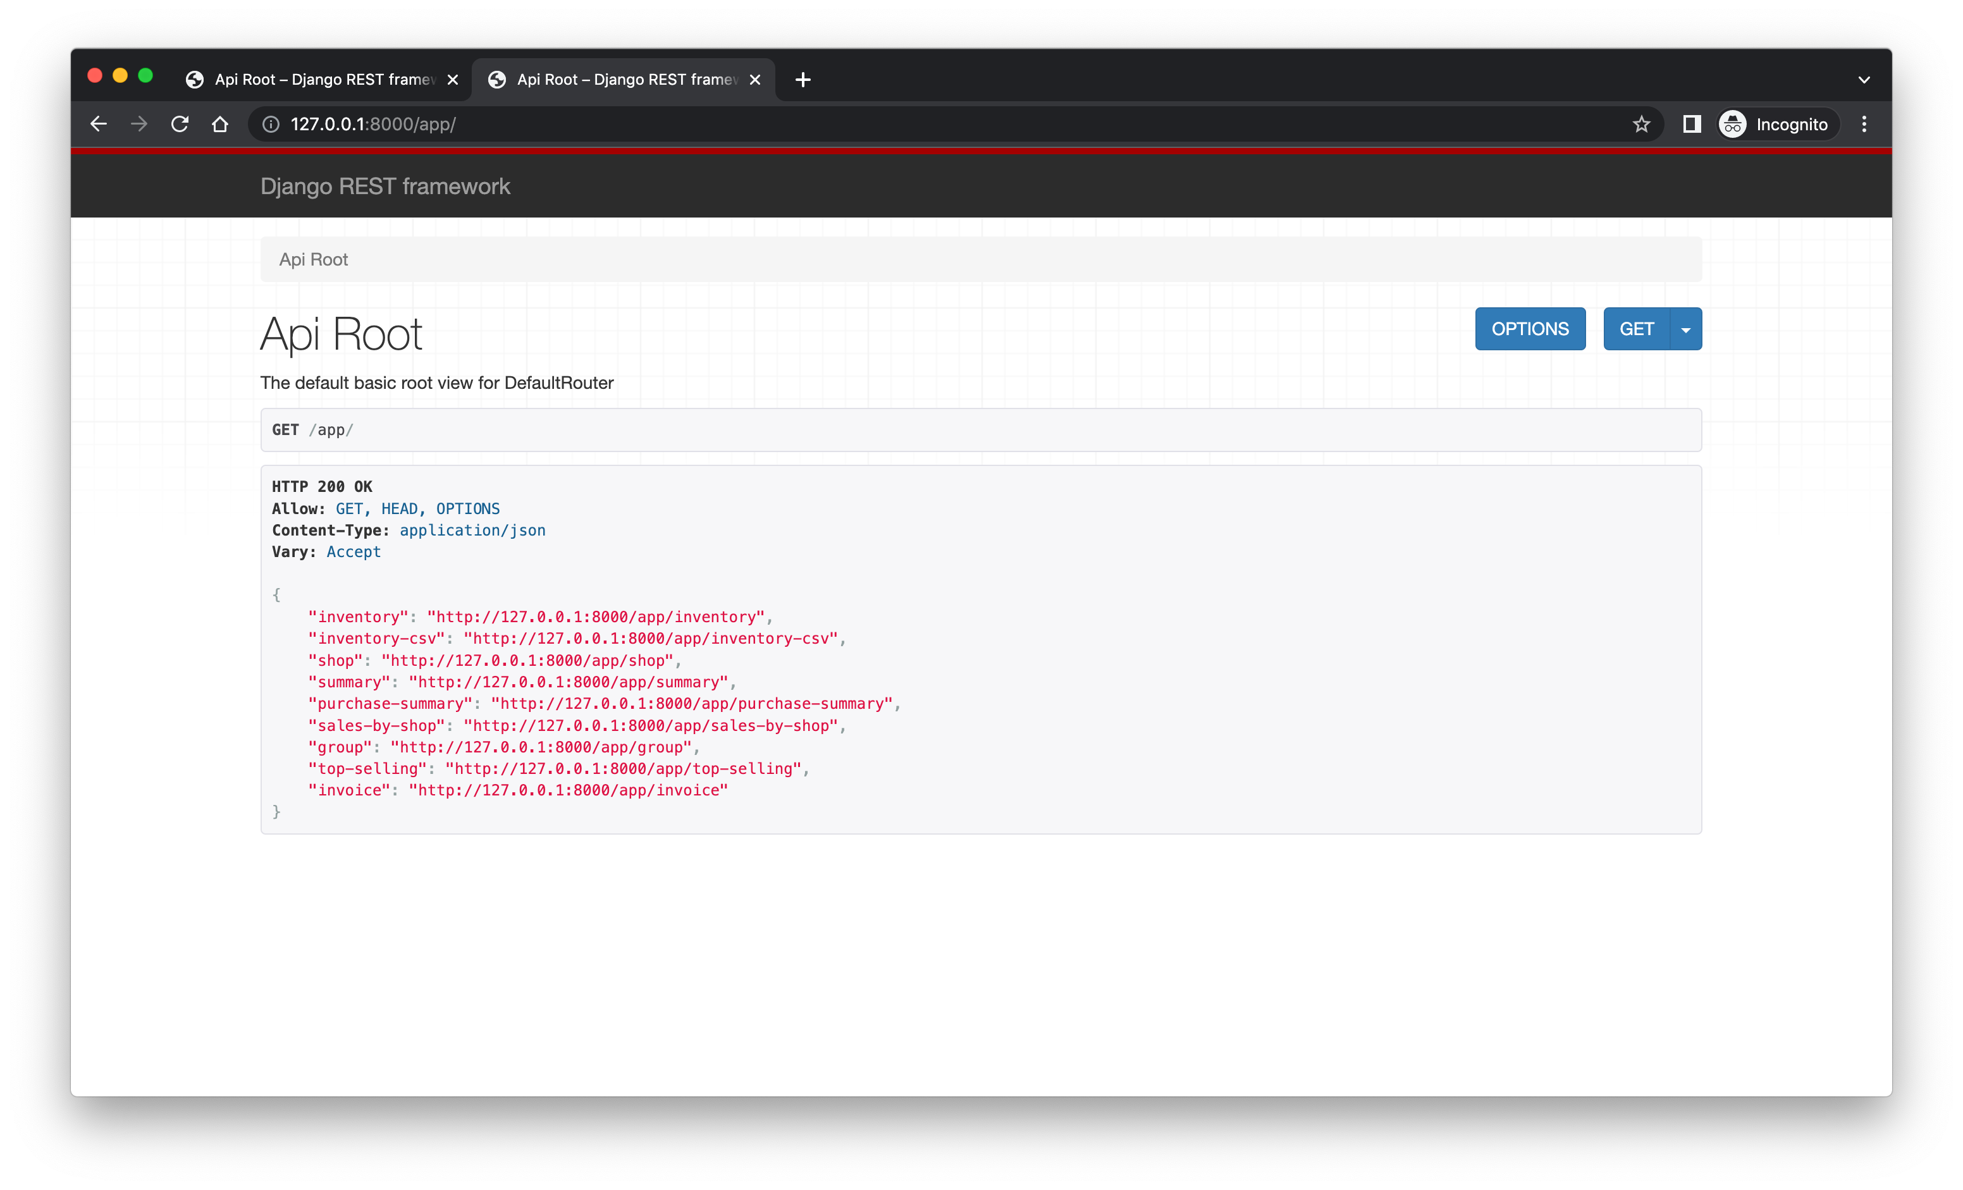Click the forward navigation arrow
Viewport: 1963px width, 1190px height.
click(138, 125)
